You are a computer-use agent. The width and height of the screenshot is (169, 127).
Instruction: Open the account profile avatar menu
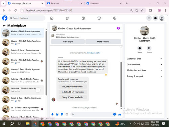pyautogui.click(x=162, y=18)
